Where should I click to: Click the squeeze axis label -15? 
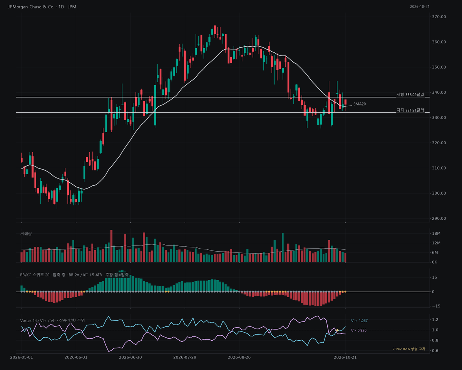point(436,306)
